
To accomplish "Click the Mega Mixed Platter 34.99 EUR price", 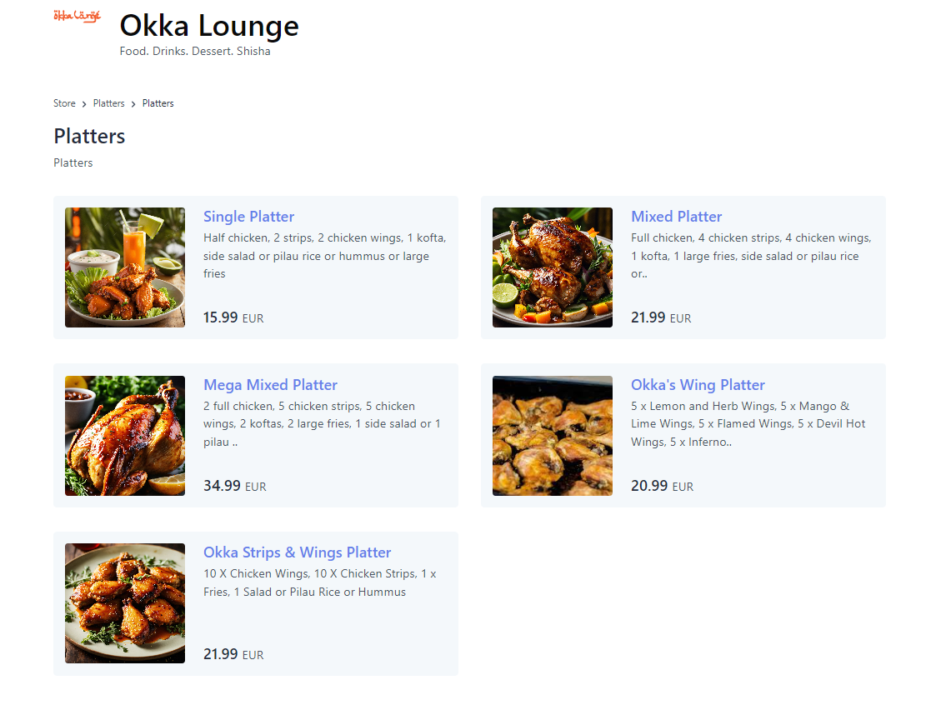I will [x=234, y=486].
